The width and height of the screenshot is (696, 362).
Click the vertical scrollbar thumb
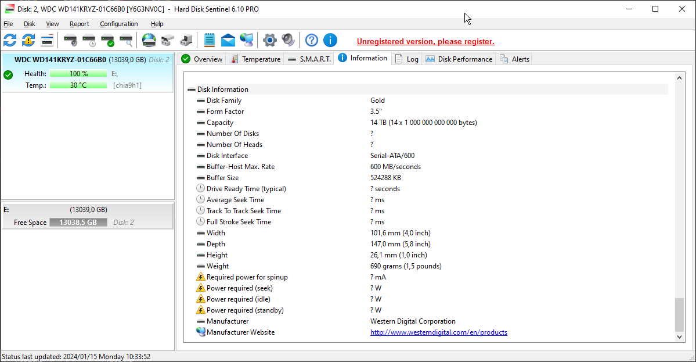[679, 315]
